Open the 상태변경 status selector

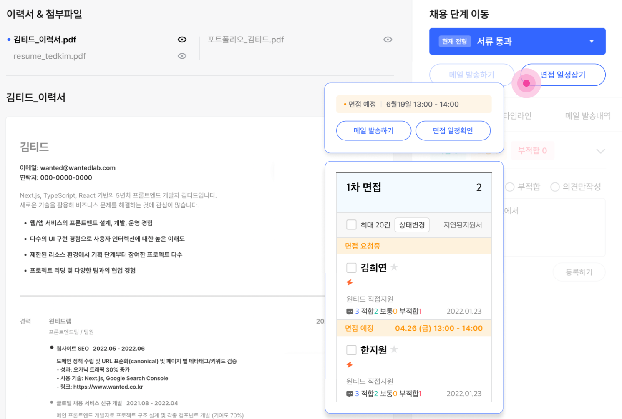tap(412, 225)
